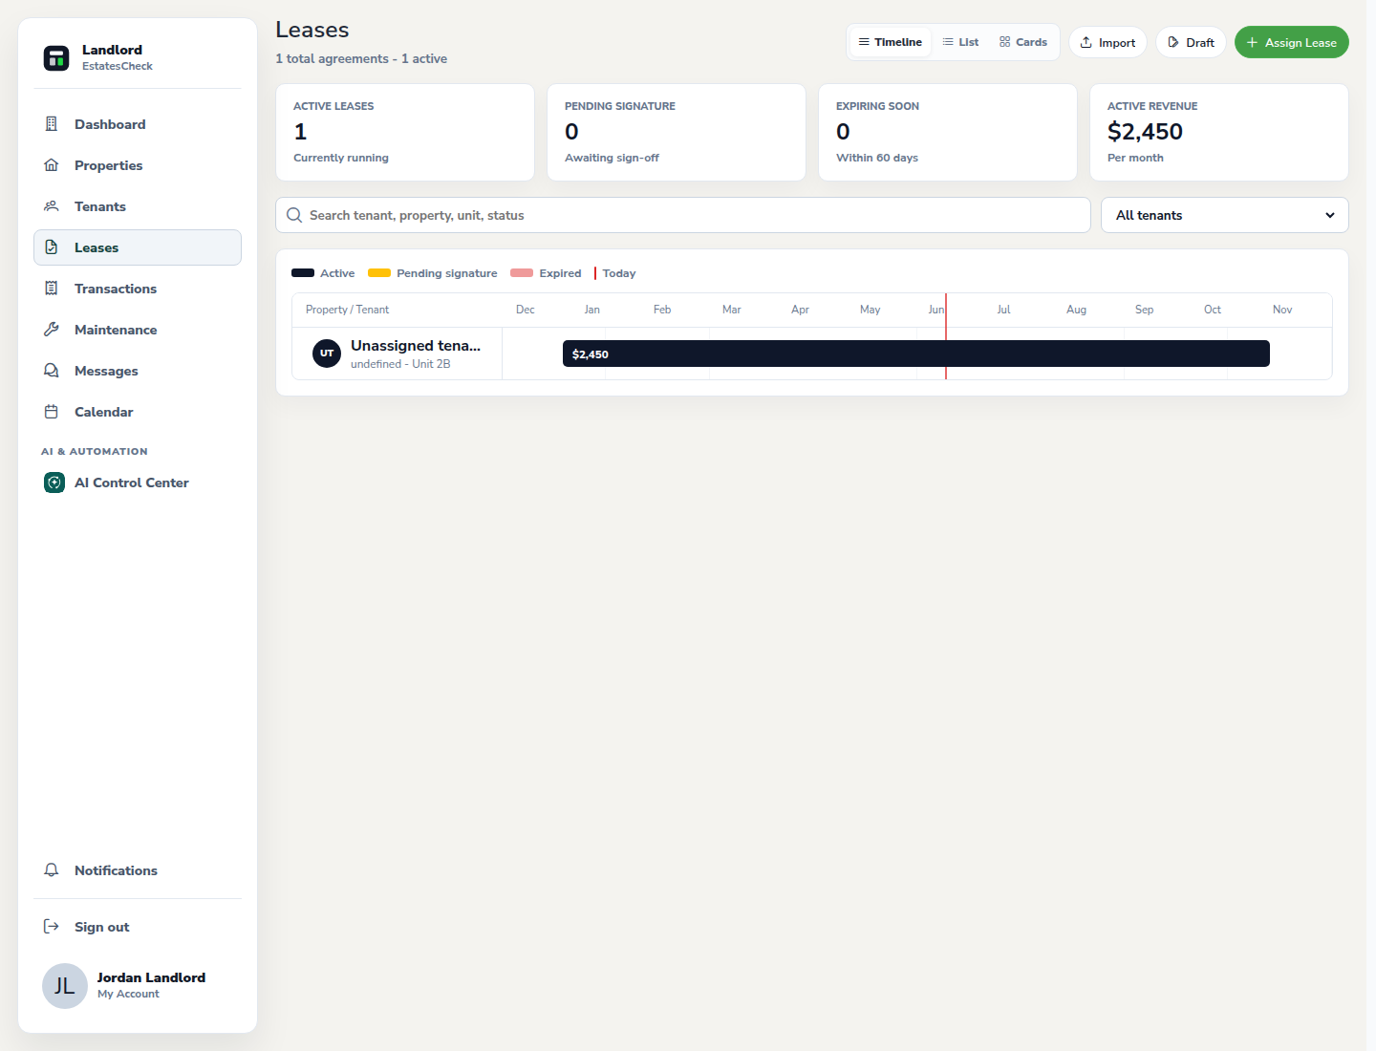Click the EstatesCheck logo icon
This screenshot has height=1051, width=1376.
(x=56, y=57)
